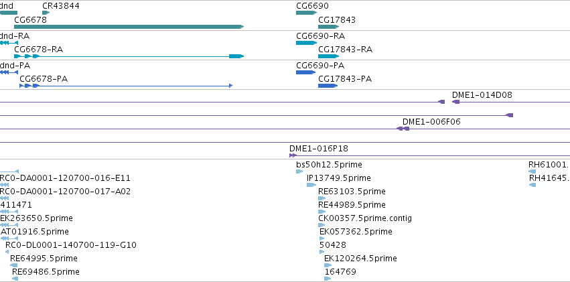570x282 pixels.
Task: Select the CG6690-RA transcript glyph
Action: tap(307, 43)
